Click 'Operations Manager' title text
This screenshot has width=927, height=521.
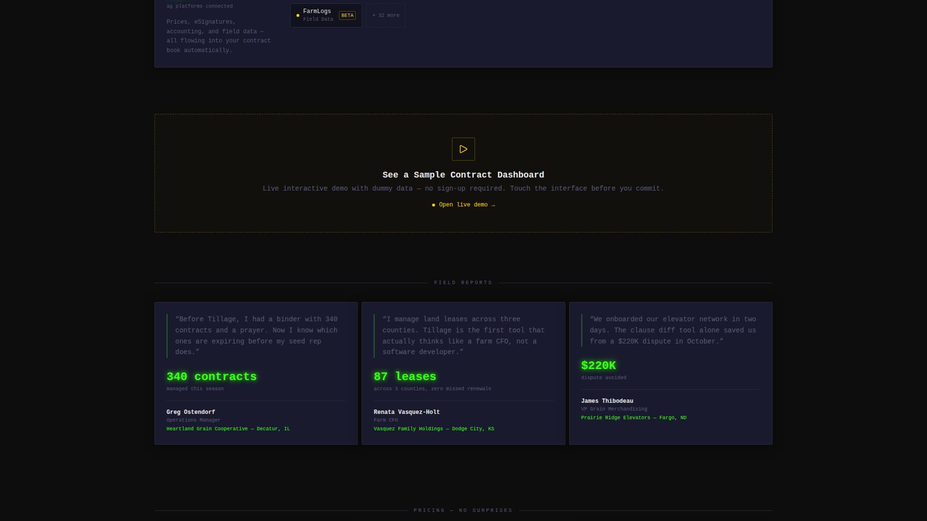[194, 420]
